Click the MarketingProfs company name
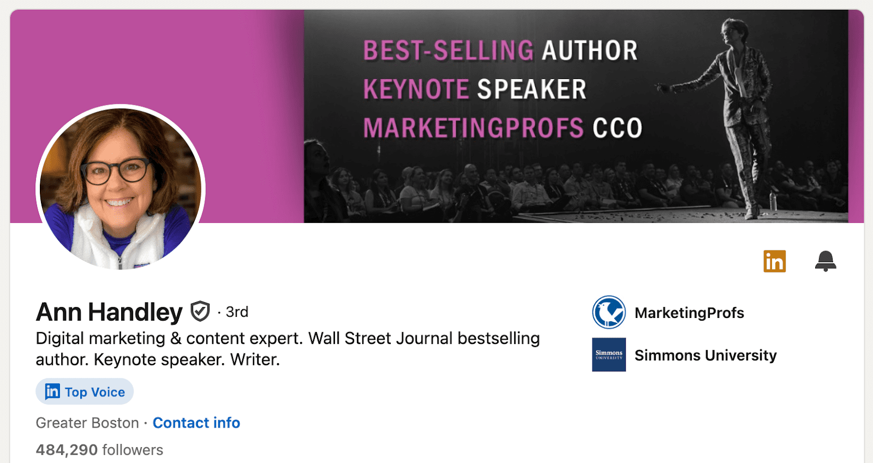 point(689,312)
